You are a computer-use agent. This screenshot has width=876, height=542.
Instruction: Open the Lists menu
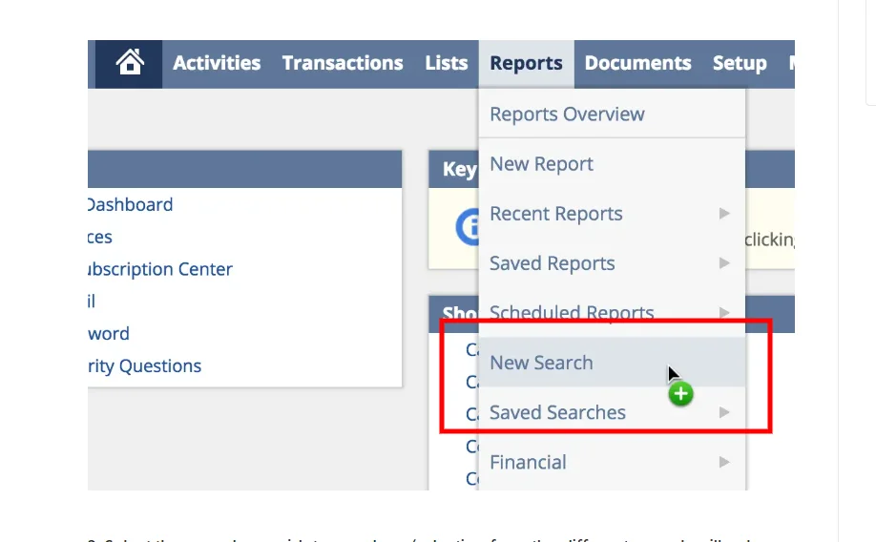[x=447, y=63]
